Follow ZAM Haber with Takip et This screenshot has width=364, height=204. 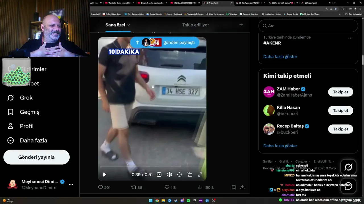[341, 92]
